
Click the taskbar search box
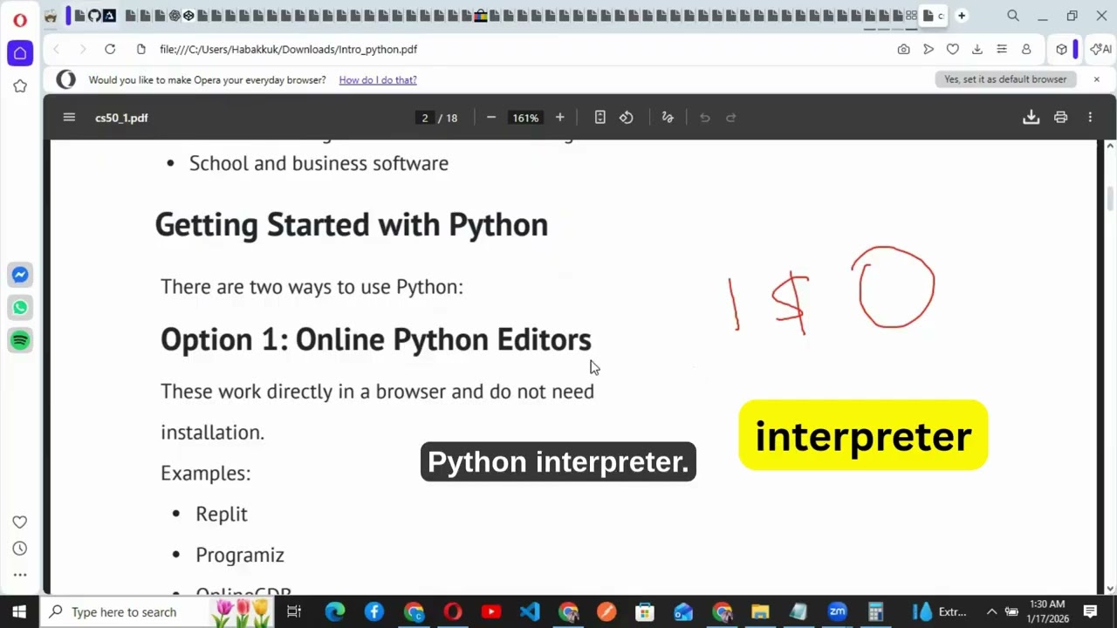(x=157, y=611)
